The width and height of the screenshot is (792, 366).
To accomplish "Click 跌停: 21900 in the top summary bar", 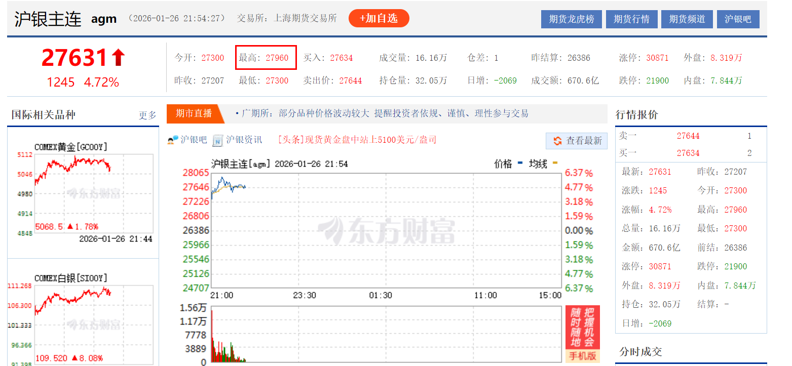I will (x=644, y=80).
